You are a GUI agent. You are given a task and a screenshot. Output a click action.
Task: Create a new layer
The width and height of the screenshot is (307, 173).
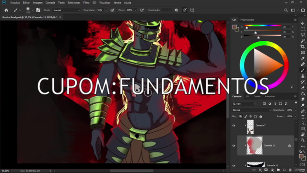point(284,170)
